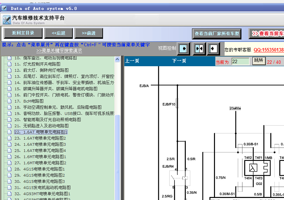Go to previous page via 上一页

(132, 61)
